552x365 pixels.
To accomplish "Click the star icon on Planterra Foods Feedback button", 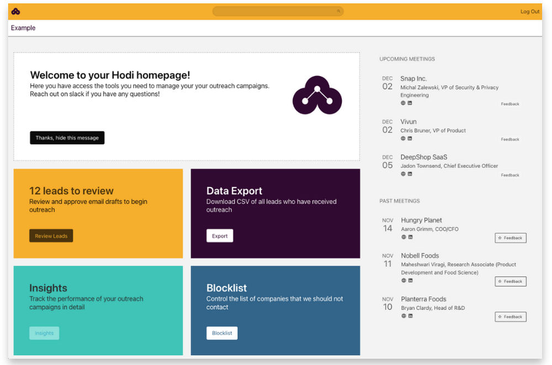I will 500,316.
